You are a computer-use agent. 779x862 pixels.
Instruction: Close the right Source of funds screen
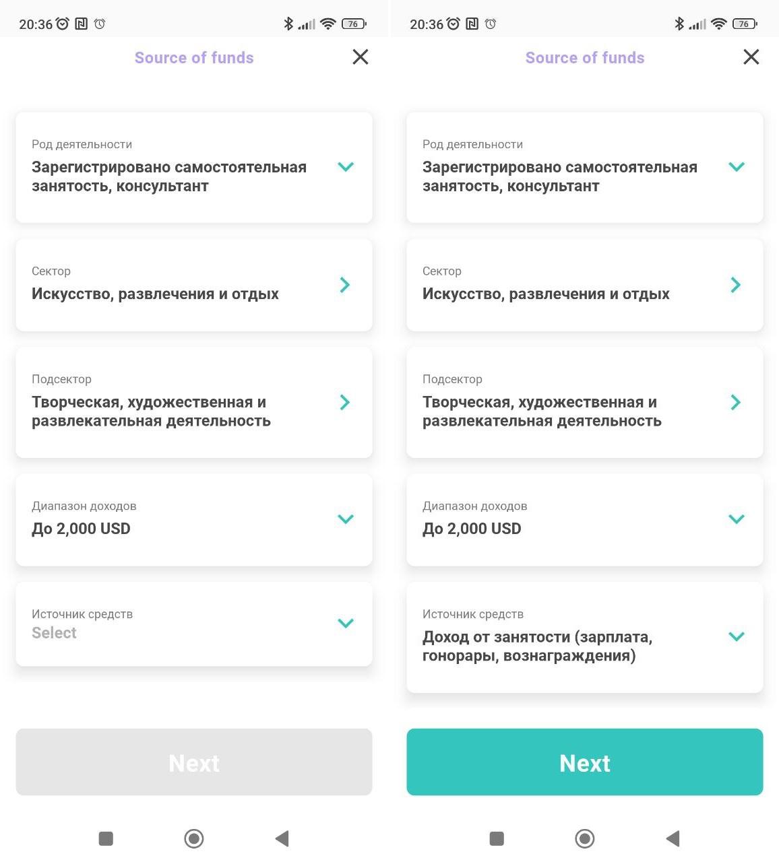click(x=751, y=57)
